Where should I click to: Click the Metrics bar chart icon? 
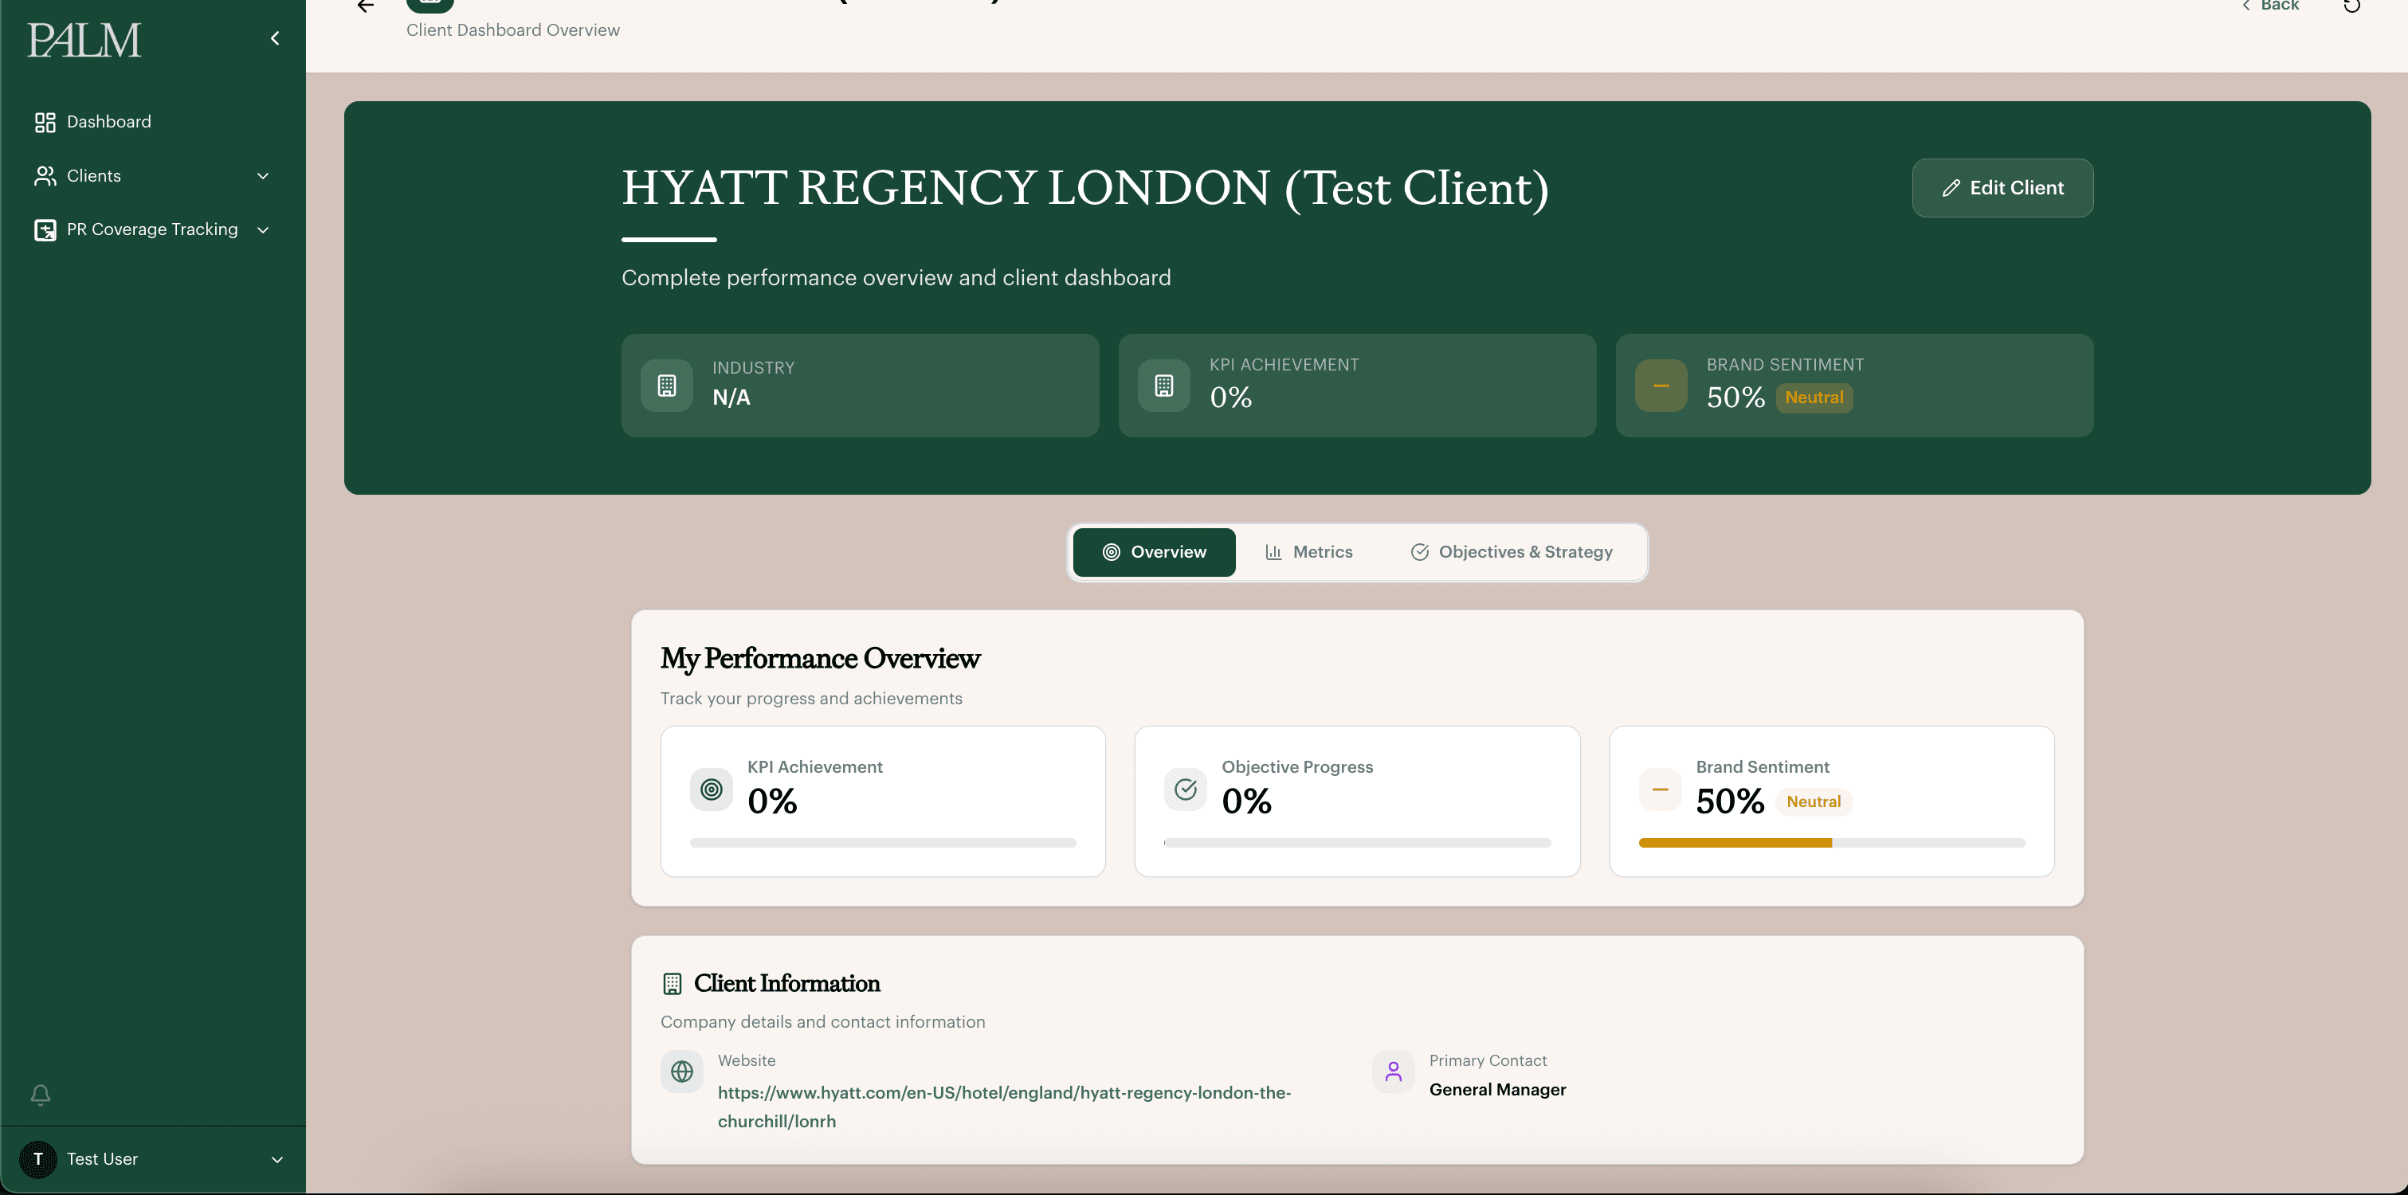[1273, 552]
